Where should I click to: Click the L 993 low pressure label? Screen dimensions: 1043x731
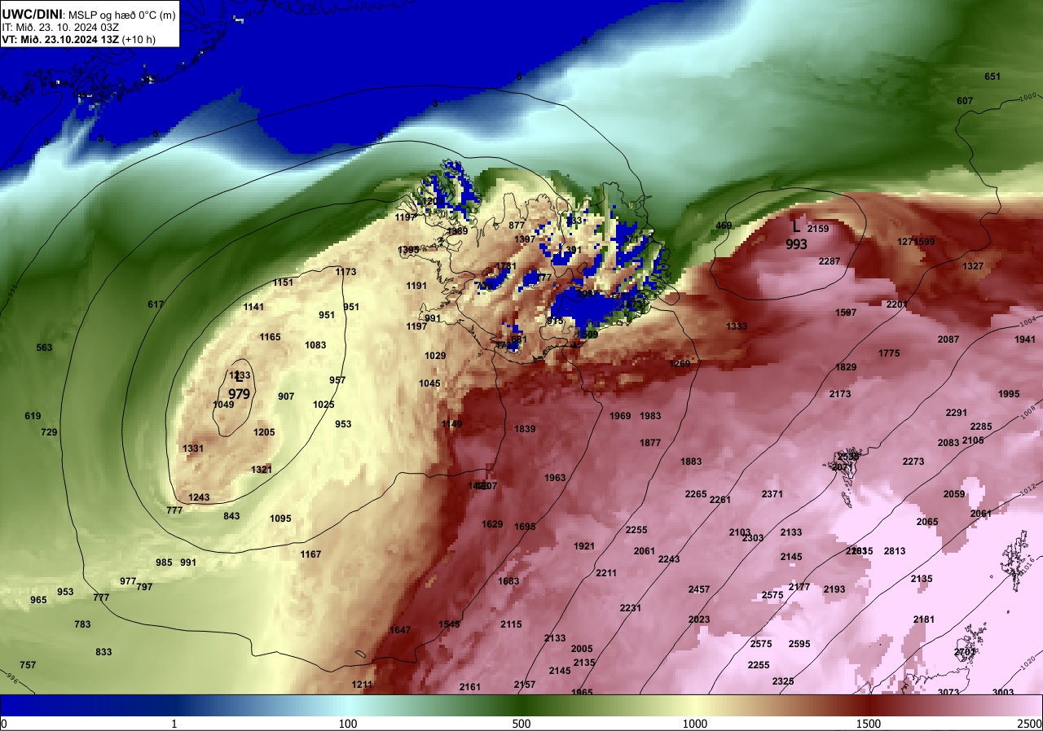tap(796, 236)
